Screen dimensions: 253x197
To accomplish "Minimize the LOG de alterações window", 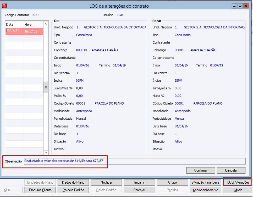I will click(x=234, y=6).
